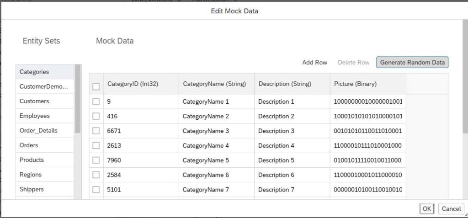Click Add Row button
The width and height of the screenshot is (468, 218).
pos(314,63)
